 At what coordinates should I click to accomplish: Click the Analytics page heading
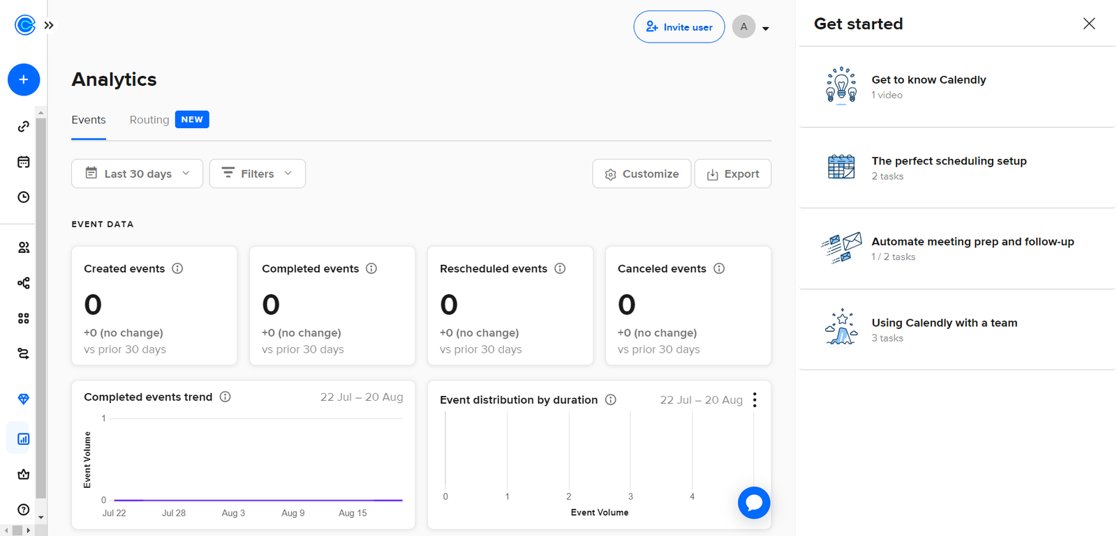tap(114, 79)
